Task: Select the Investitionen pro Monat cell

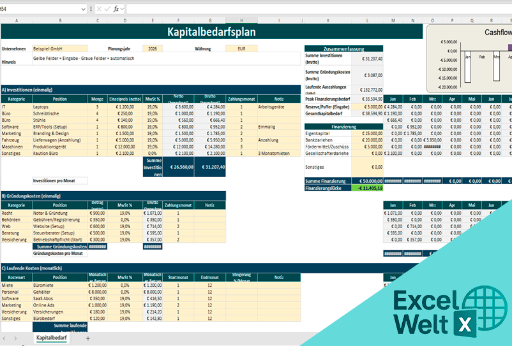Action: pos(60,180)
